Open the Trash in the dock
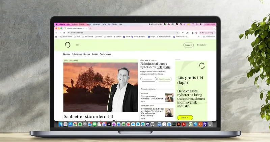The image size is (270, 142). (x=210, y=124)
